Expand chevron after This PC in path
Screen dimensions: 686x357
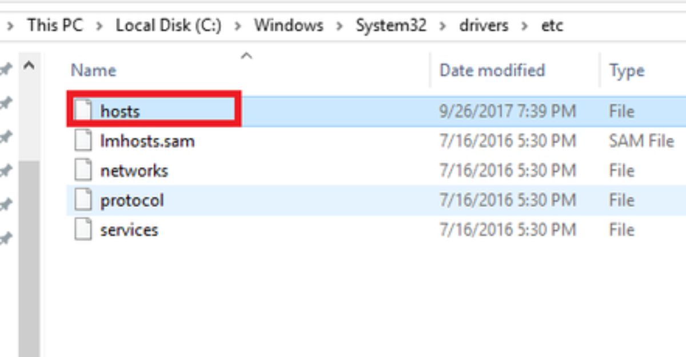(x=99, y=26)
